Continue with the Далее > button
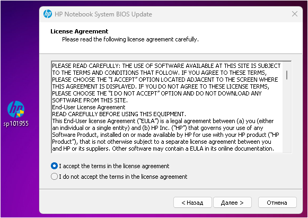This screenshot has height=218, width=308. [232, 203]
